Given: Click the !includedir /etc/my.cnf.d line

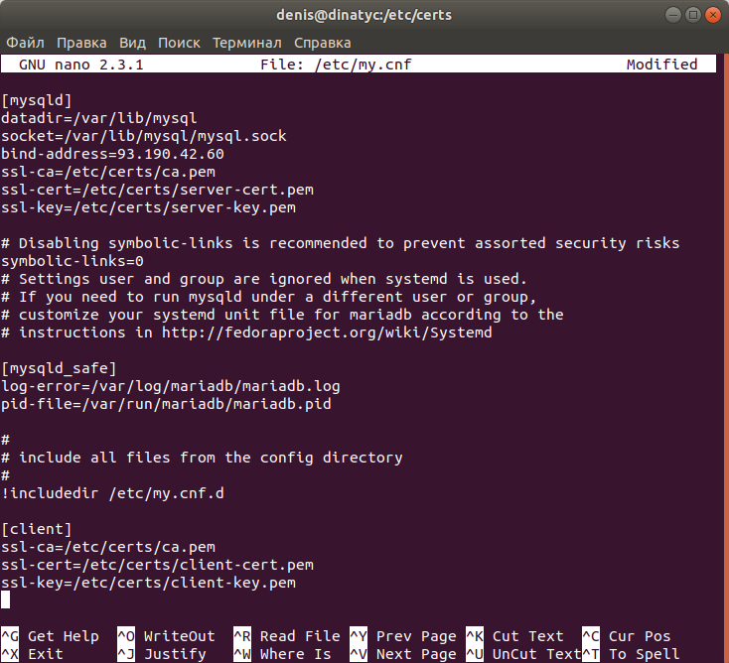Looking at the screenshot, I should pos(112,493).
